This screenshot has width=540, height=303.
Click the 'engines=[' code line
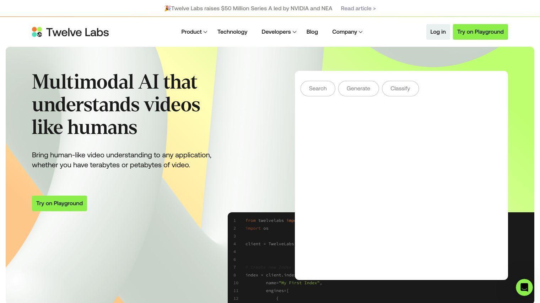tap(277, 291)
